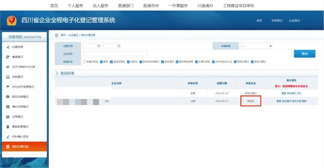
Task: Open 一件事服务 in top menu
Action: (178, 6)
